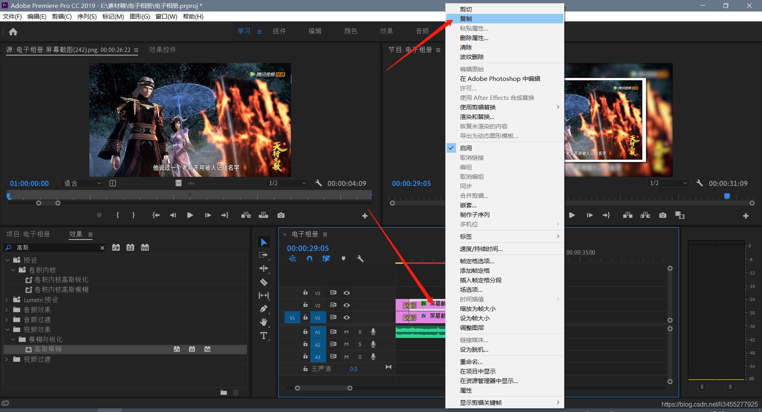This screenshot has width=762, height=412.
Task: Click new bin folder icon in effects panel
Action: (224, 393)
